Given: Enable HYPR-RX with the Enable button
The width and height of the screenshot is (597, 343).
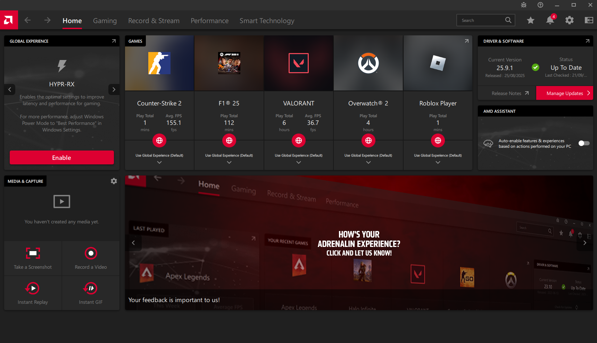Looking at the screenshot, I should 62,157.
